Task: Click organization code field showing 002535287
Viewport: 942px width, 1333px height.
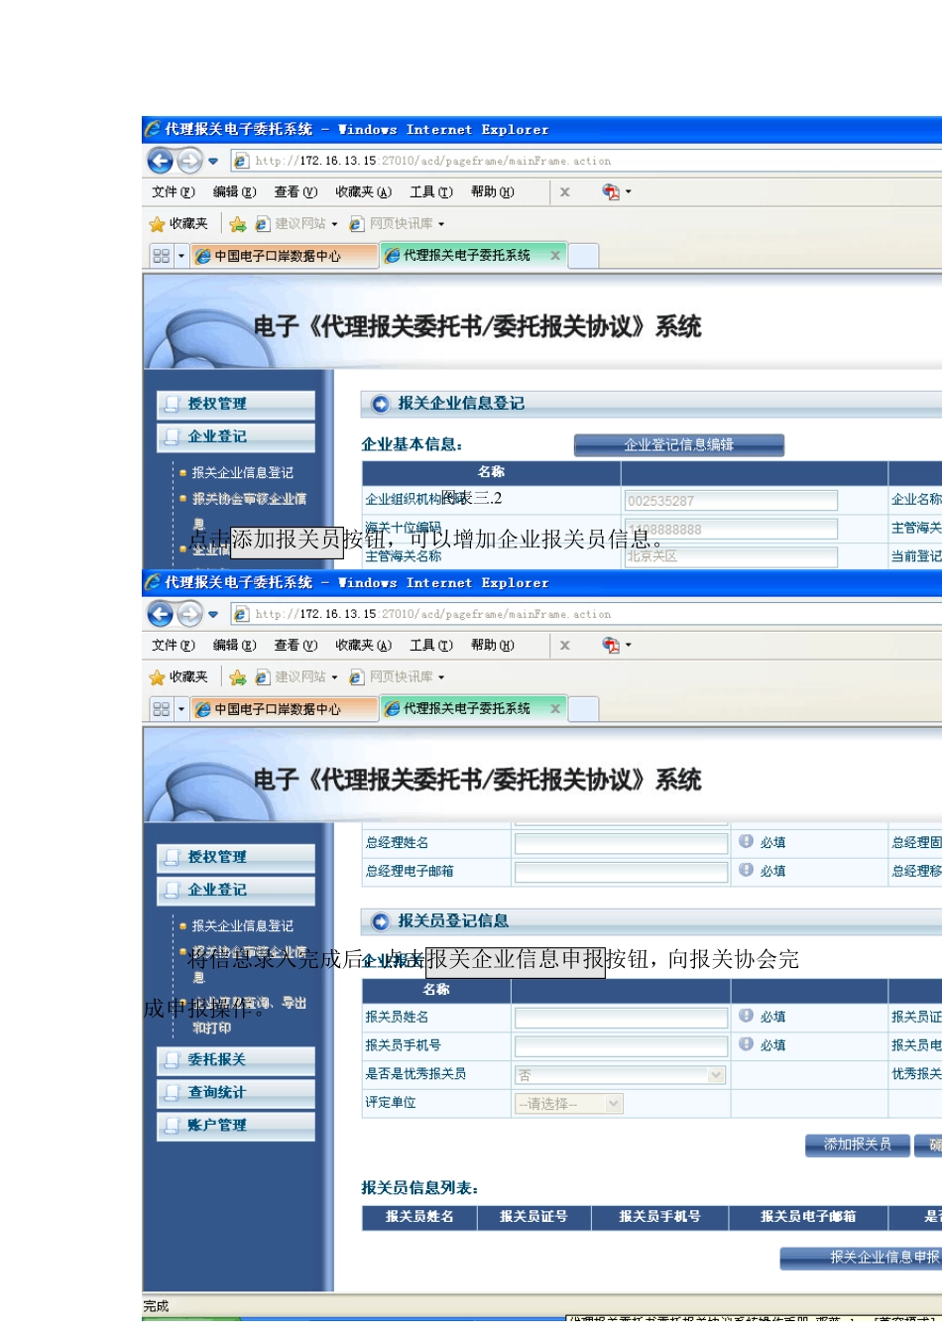Action: (x=731, y=501)
